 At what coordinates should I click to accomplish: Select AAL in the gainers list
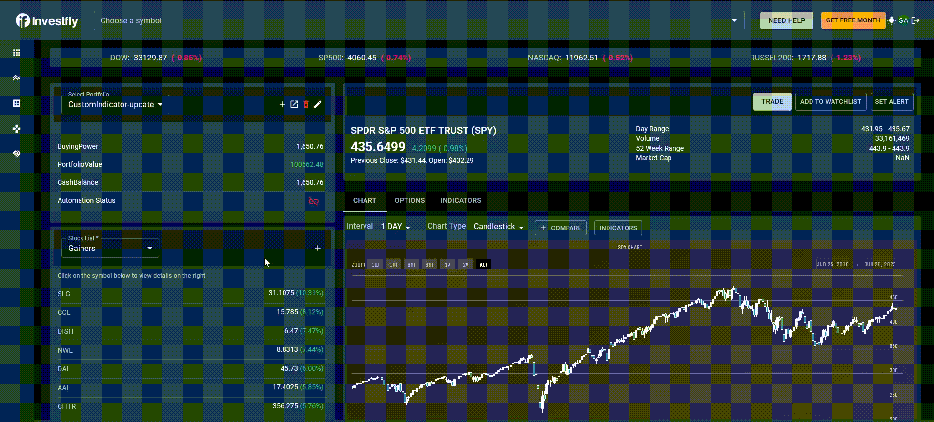[x=64, y=388]
